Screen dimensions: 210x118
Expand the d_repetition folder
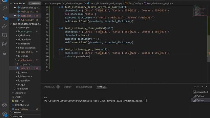[x=25, y=40]
